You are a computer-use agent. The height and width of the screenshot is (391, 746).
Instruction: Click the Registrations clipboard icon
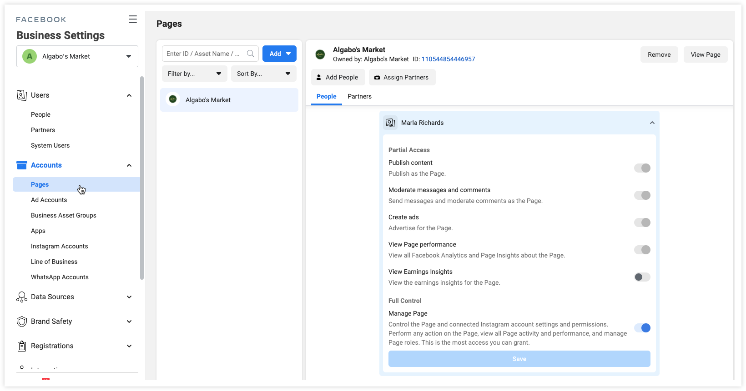click(22, 346)
